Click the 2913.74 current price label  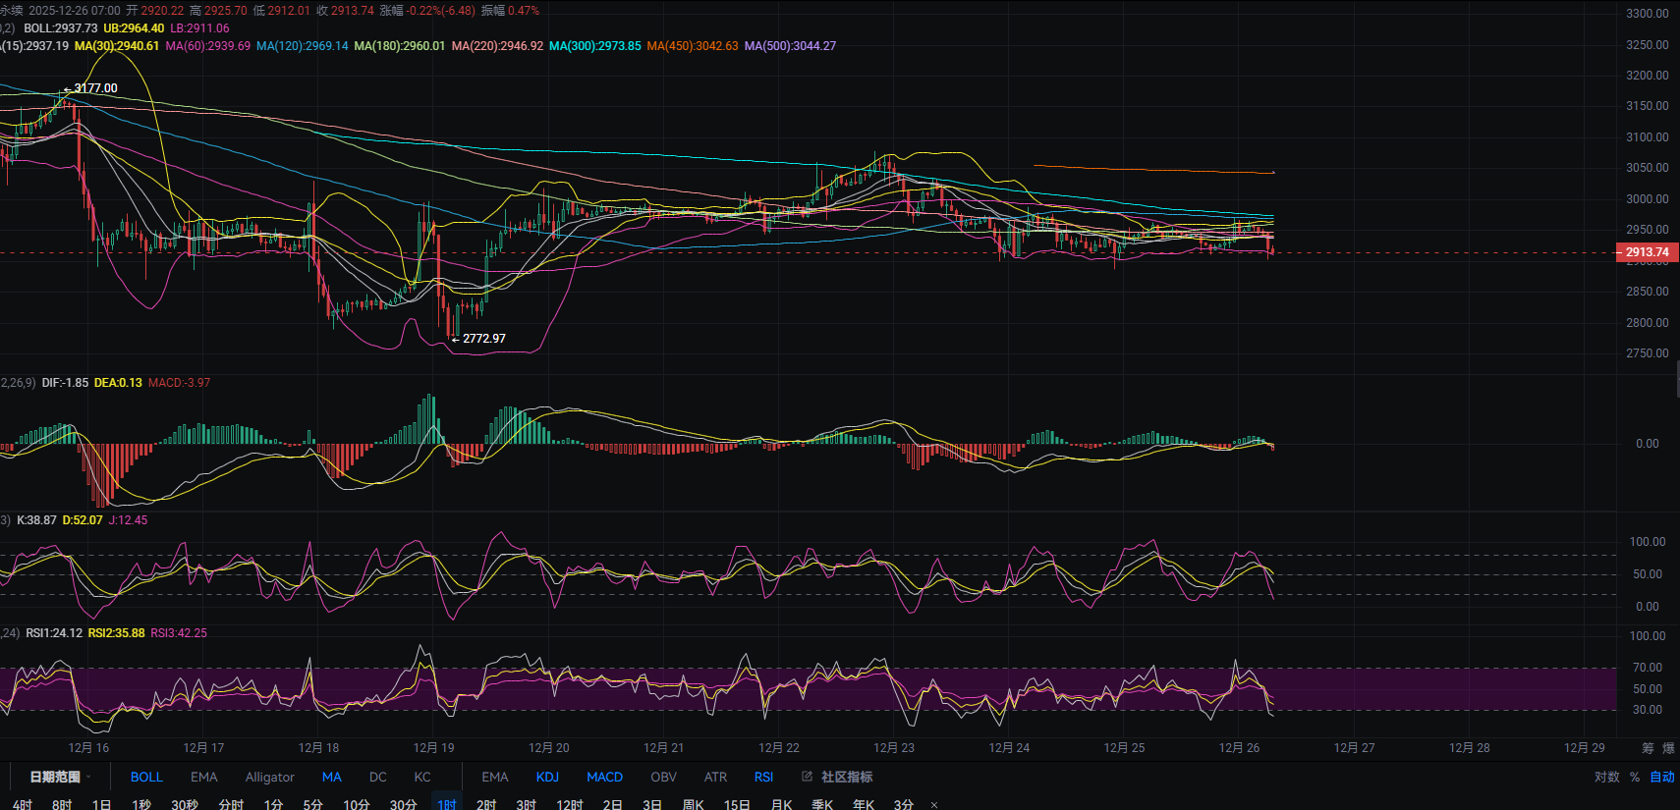click(x=1647, y=252)
